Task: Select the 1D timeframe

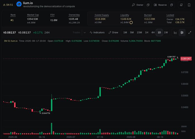Action: coord(159,33)
